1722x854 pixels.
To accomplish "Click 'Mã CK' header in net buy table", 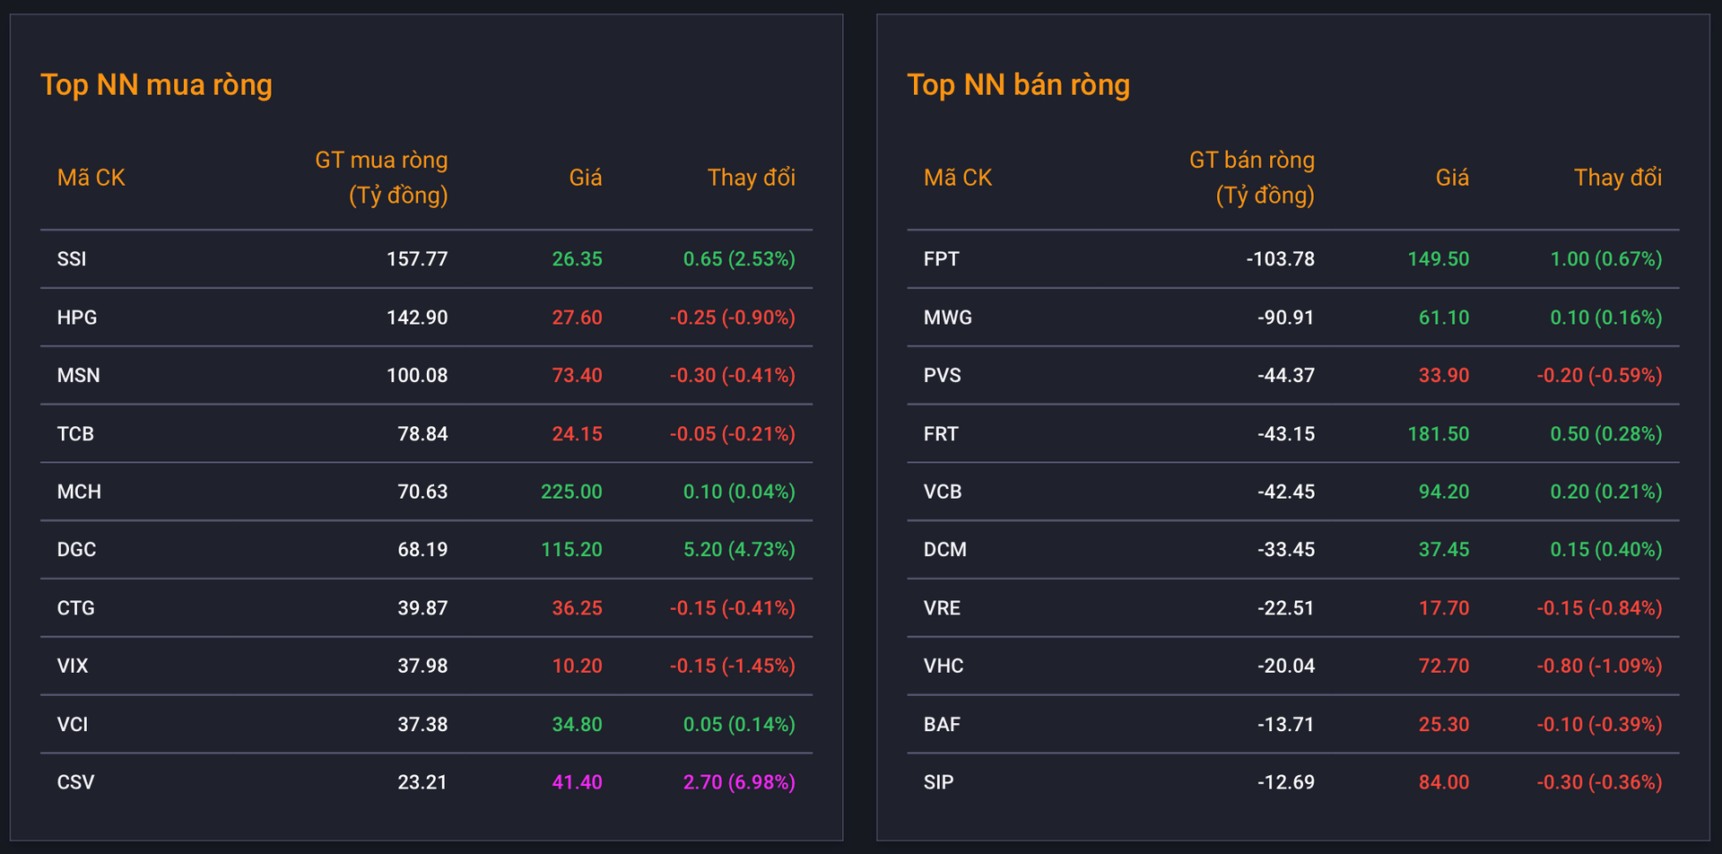I will click(x=91, y=178).
